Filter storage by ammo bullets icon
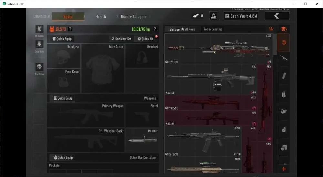The width and height of the screenshot is (323, 177). tap(284, 94)
